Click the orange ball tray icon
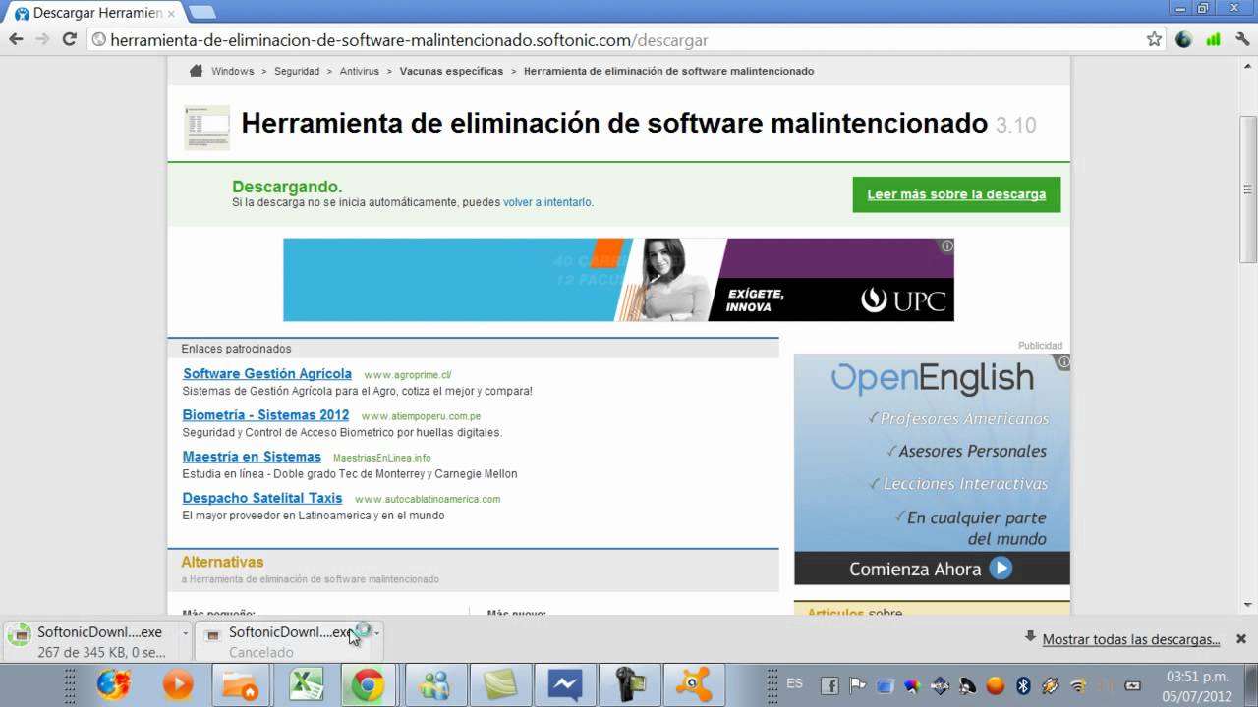This screenshot has height=707, width=1258. [995, 685]
